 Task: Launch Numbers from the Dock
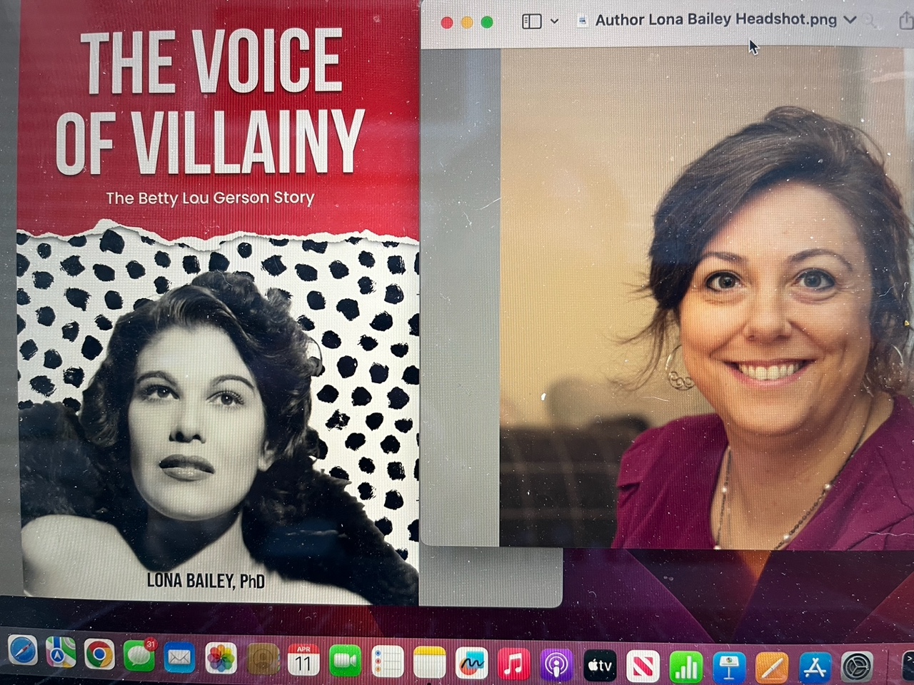pyautogui.click(x=685, y=668)
